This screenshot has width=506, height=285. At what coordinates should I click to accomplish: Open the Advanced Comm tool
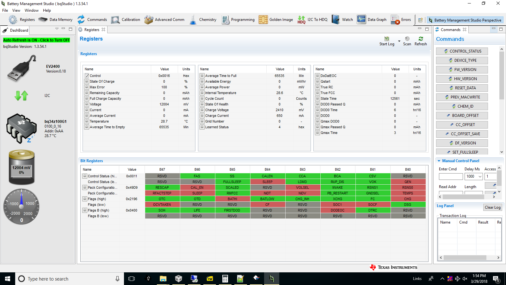(149, 20)
